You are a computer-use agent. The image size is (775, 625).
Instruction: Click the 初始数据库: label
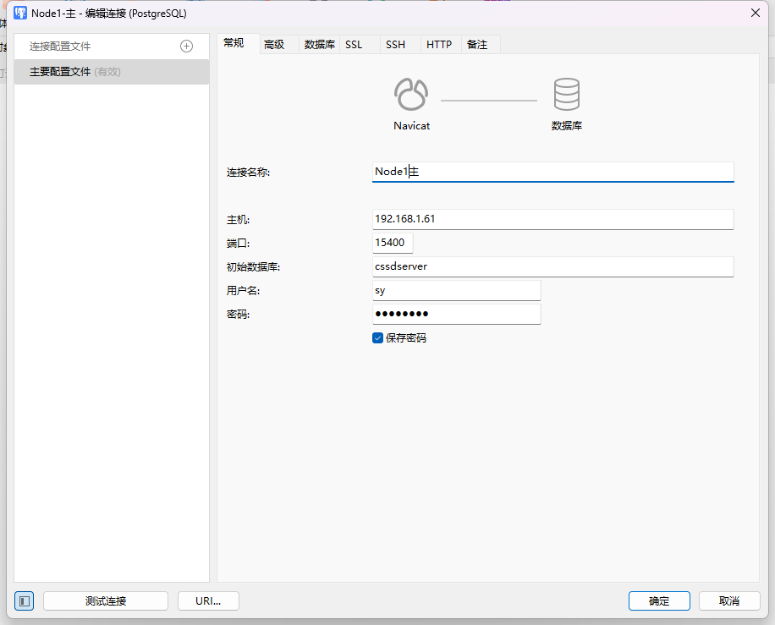253,267
